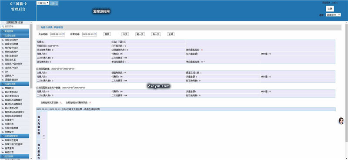Collapse the 在线与注册 menu section
This screenshot has width=348, height=160.
coord(15,36)
